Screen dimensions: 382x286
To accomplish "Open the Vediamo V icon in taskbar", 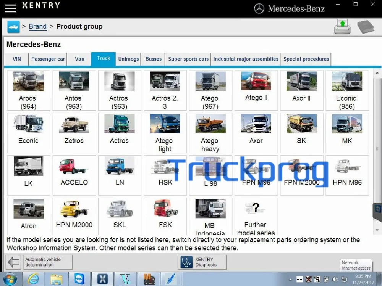I will click(125, 279).
